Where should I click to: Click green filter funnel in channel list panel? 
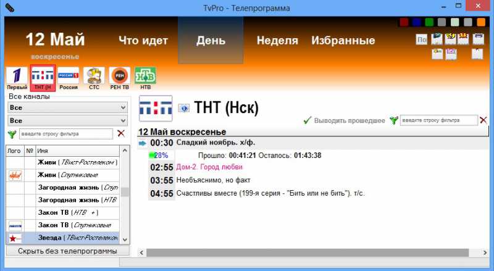tap(12, 134)
